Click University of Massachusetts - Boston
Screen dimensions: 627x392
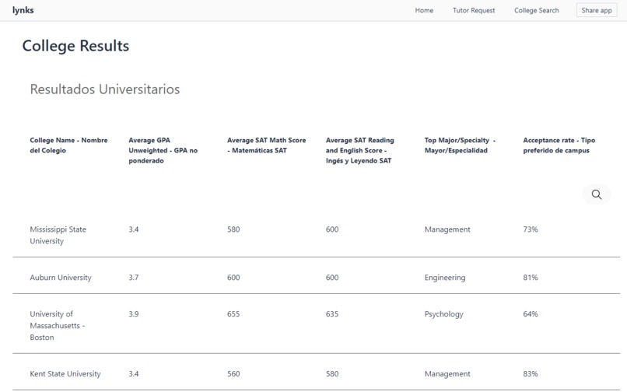58,326
